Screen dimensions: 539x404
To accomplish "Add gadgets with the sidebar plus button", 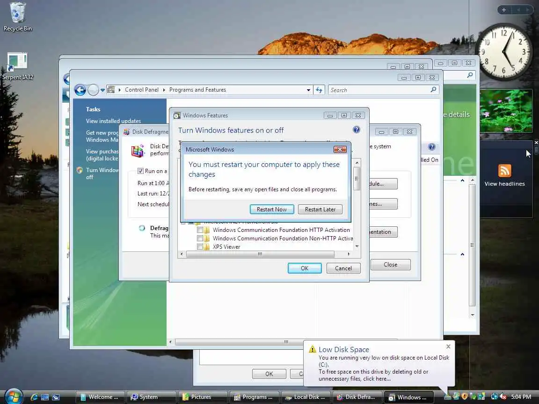I will pyautogui.click(x=504, y=10).
